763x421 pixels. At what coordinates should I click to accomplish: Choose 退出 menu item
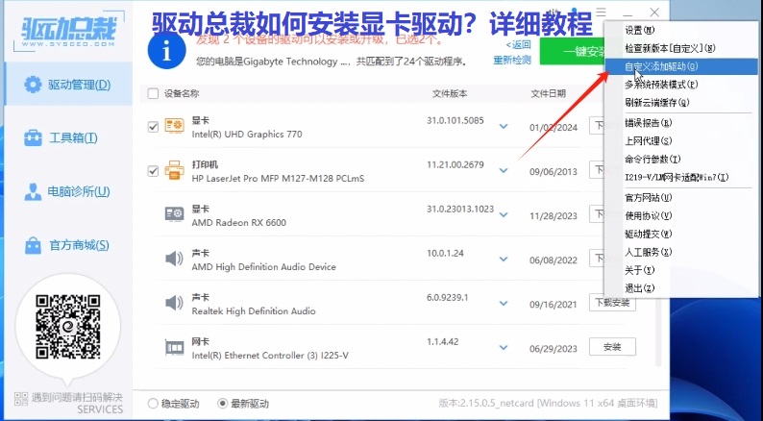tap(680, 288)
